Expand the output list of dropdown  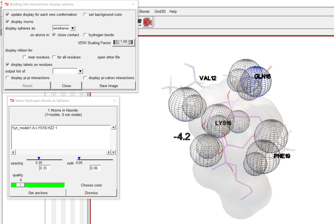pyautogui.click(x=80, y=71)
